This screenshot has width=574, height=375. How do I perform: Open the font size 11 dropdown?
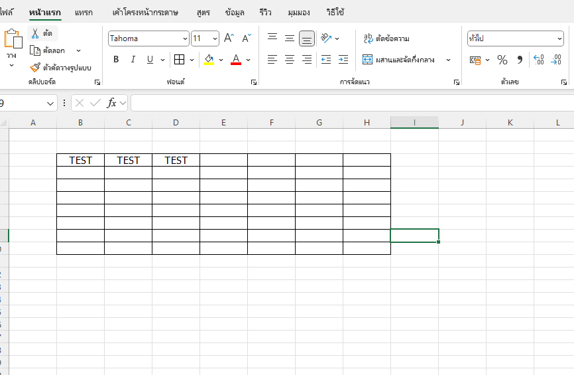pos(215,38)
